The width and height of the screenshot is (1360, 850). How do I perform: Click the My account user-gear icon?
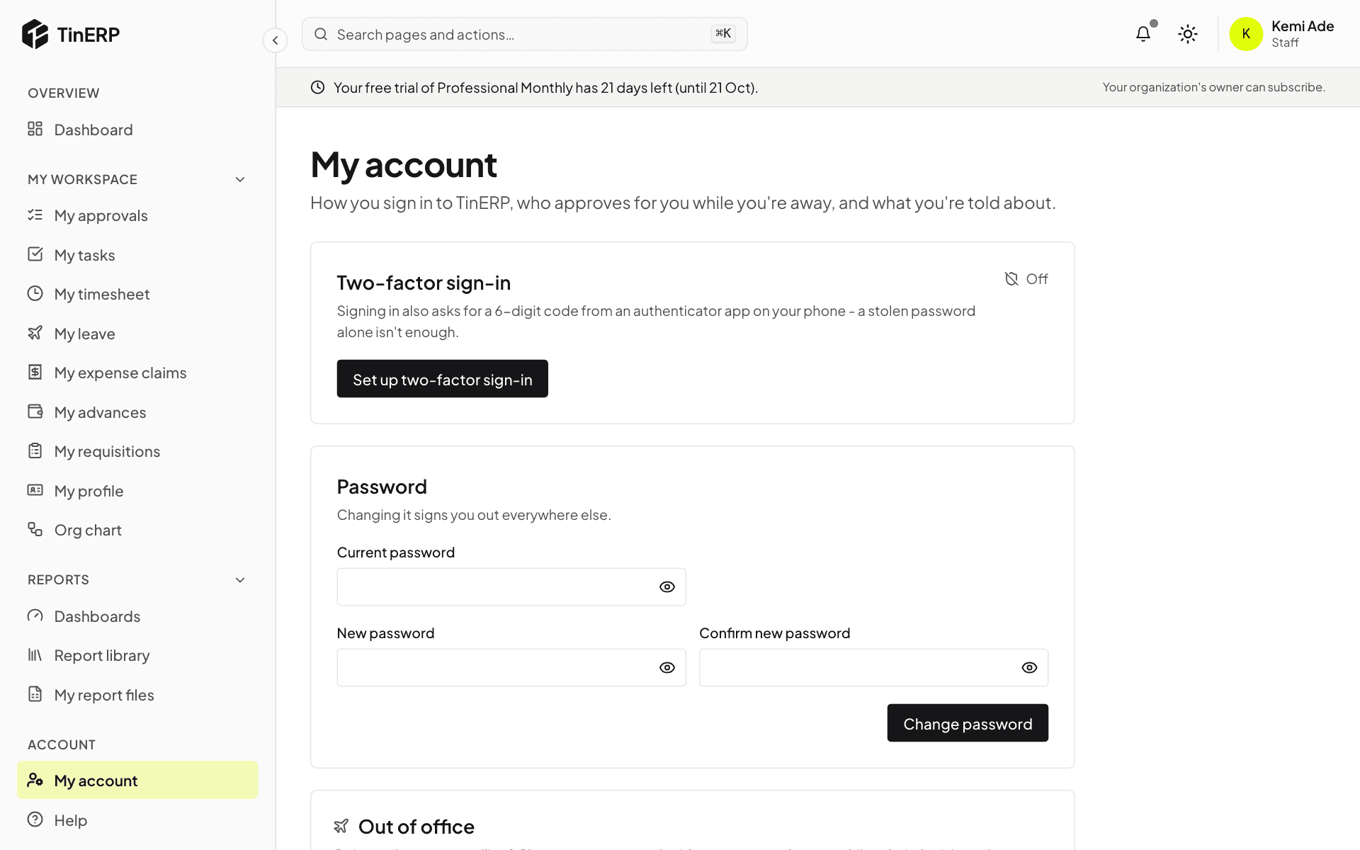pyautogui.click(x=35, y=780)
